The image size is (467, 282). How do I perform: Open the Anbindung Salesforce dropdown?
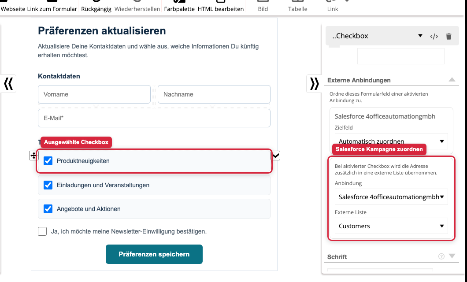coord(391,197)
